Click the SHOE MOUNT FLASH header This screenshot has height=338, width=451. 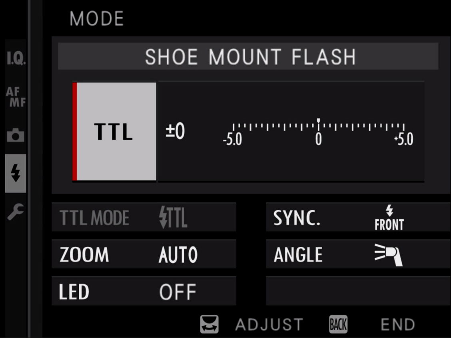point(250,56)
